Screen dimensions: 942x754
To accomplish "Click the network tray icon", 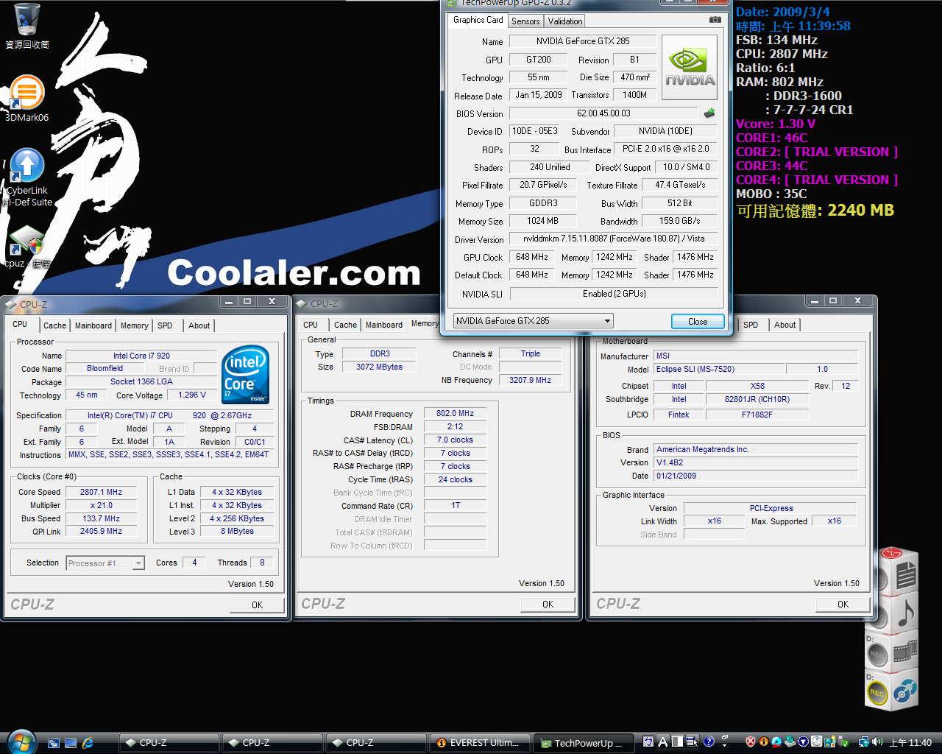I will [864, 742].
